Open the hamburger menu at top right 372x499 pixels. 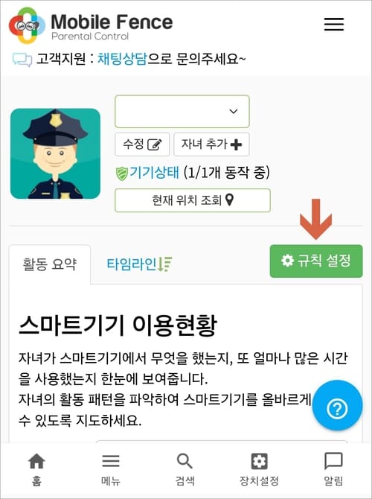[x=334, y=24]
